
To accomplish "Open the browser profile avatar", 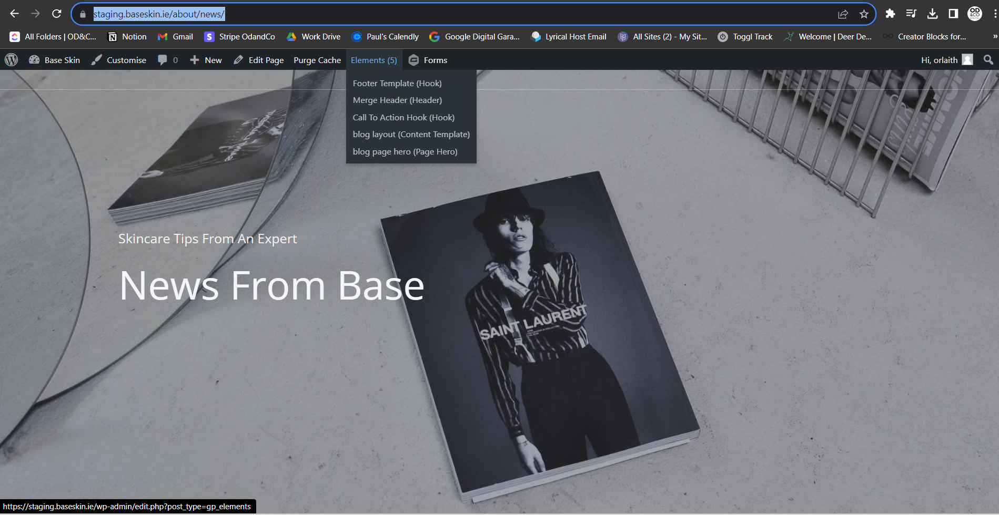I will 975,14.
